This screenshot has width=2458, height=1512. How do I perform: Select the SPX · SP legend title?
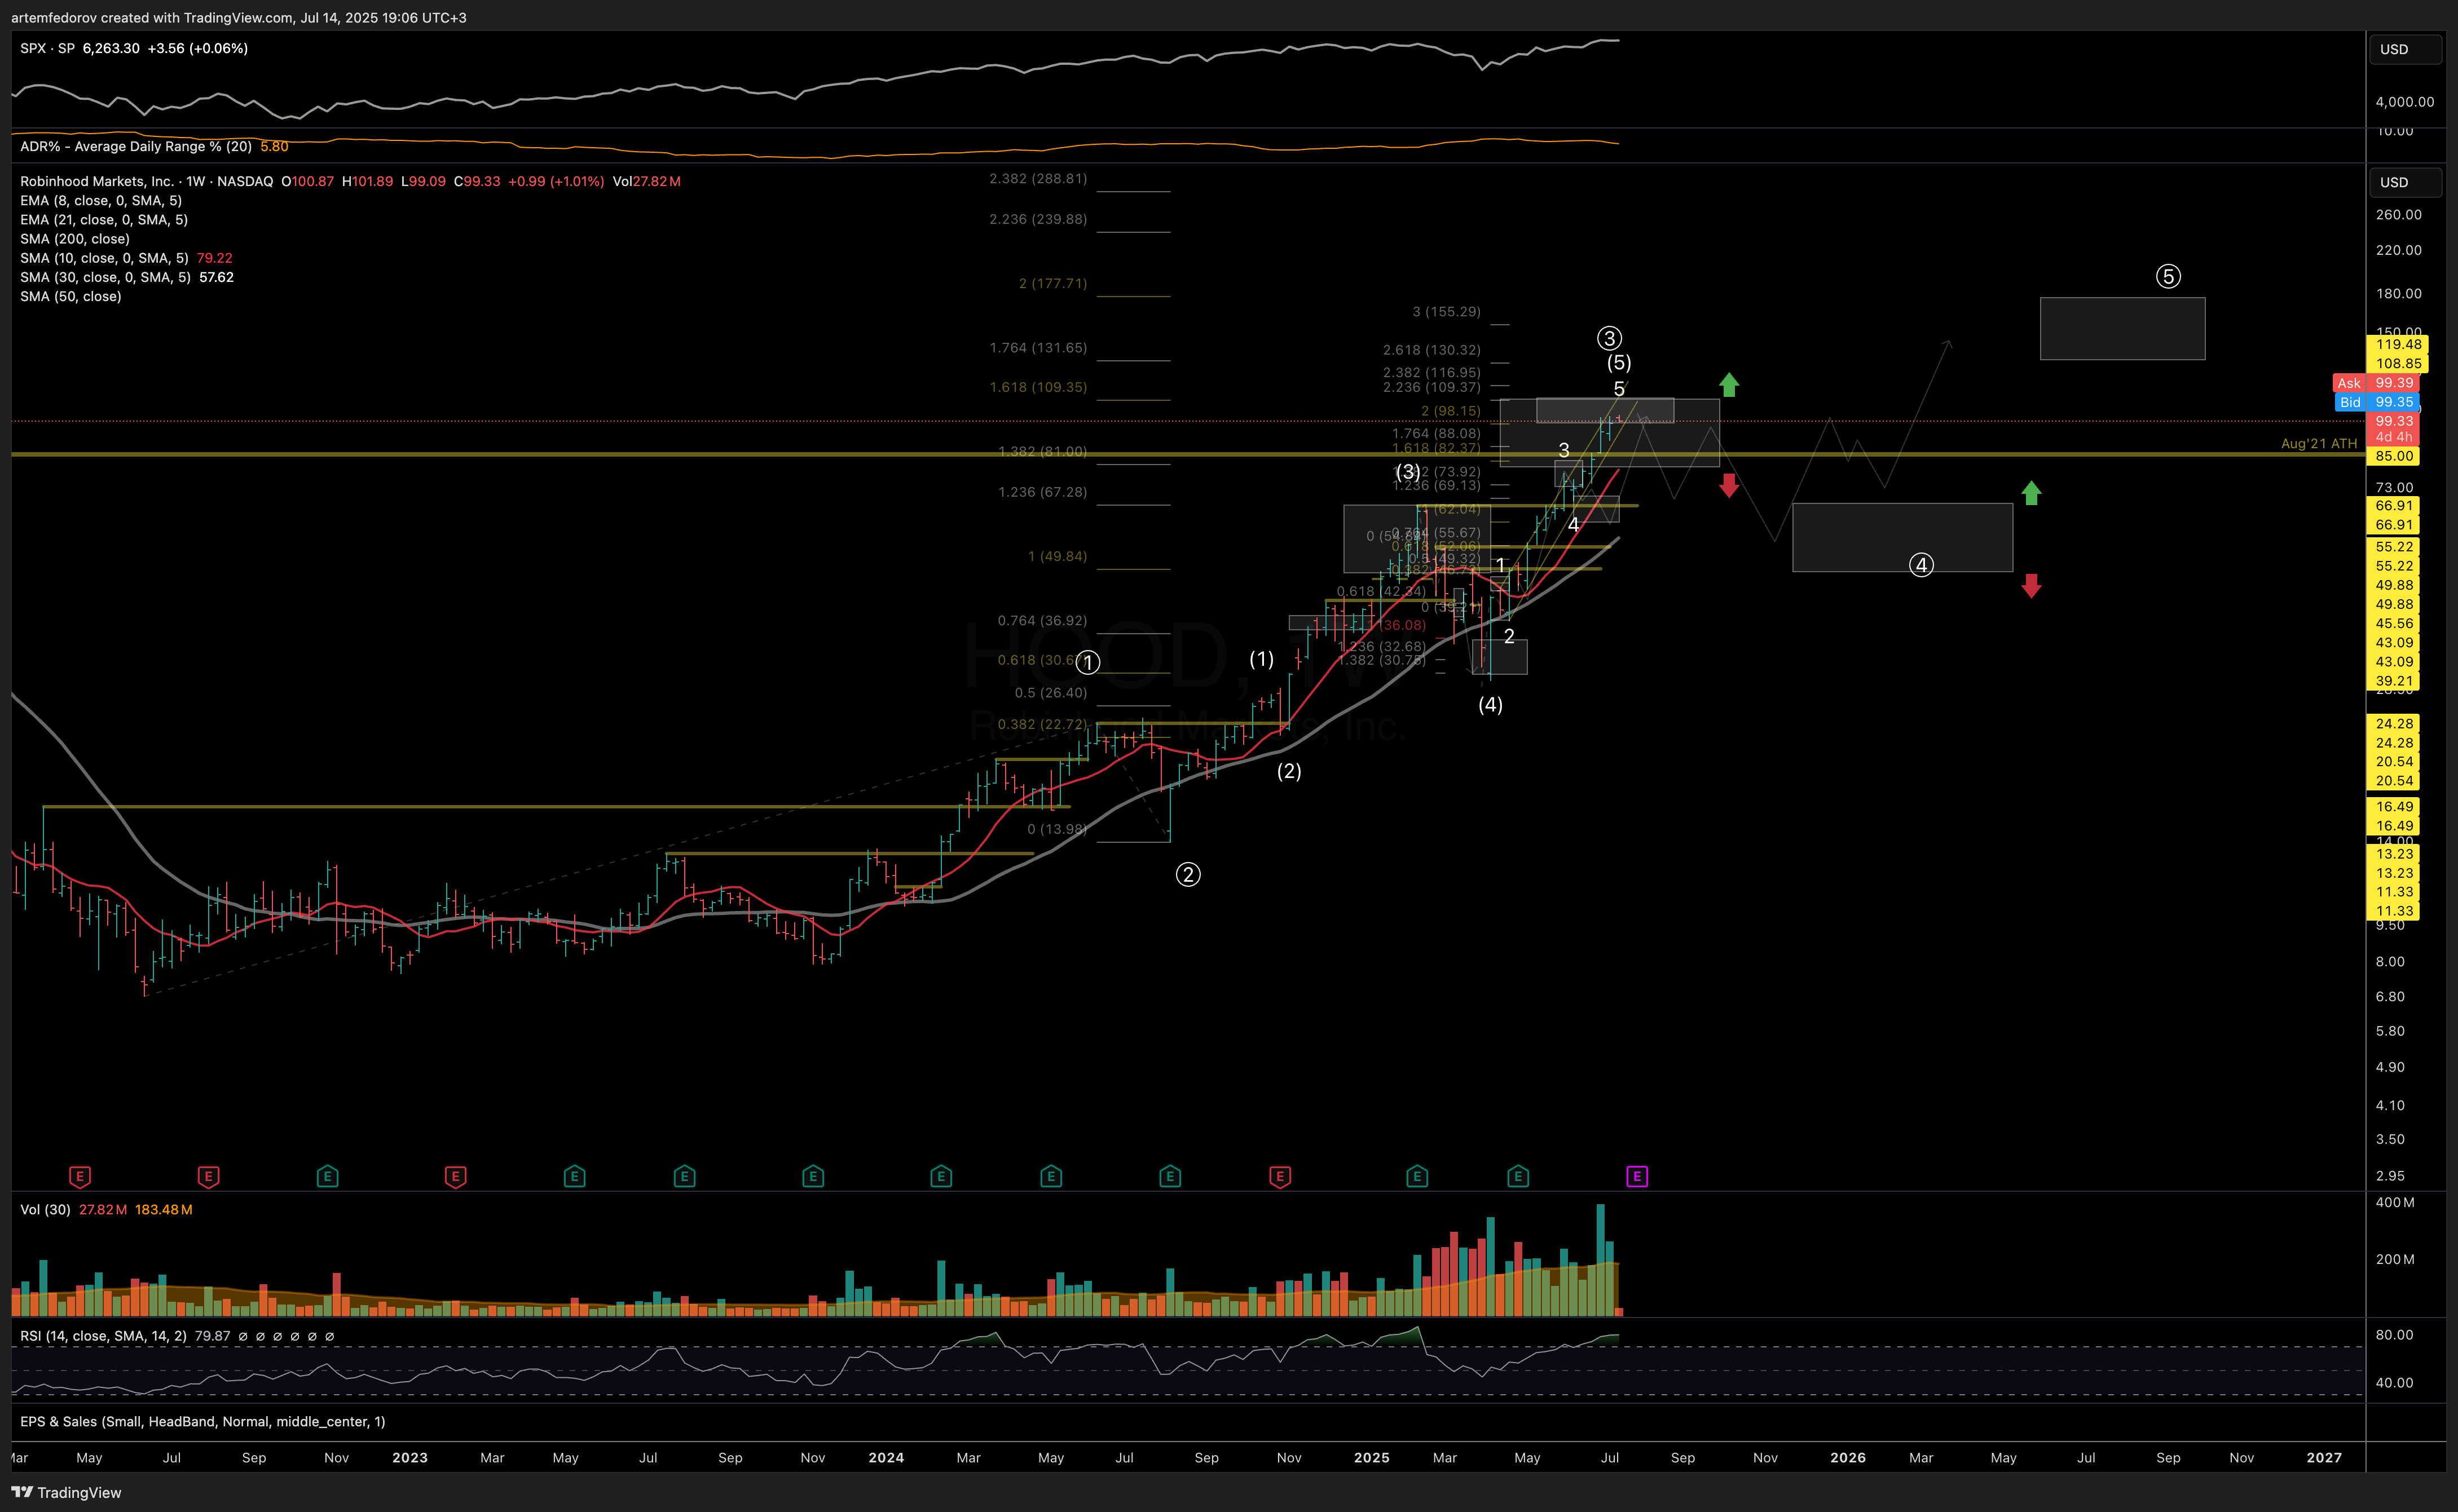pyautogui.click(x=47, y=48)
